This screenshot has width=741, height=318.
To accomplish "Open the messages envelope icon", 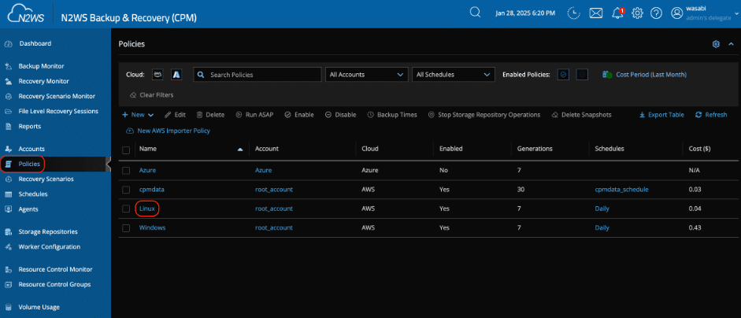I will pos(596,13).
